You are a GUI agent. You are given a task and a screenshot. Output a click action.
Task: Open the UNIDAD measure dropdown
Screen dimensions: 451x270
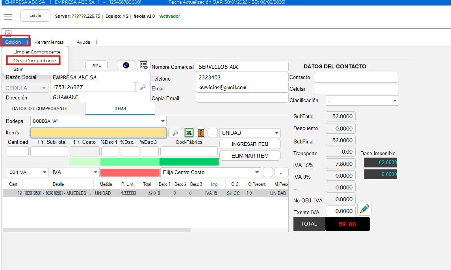click(x=277, y=133)
